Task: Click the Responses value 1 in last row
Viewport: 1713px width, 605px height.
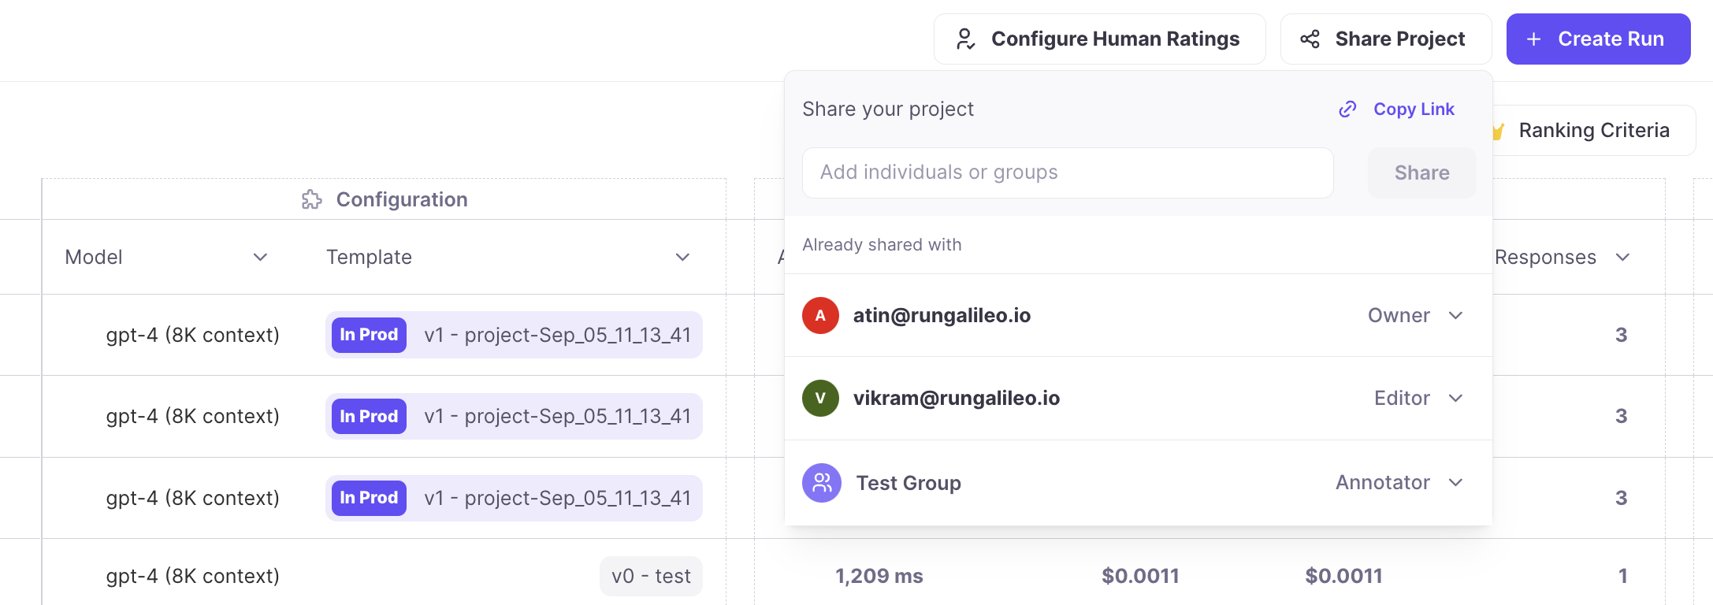Action: 1622,576
